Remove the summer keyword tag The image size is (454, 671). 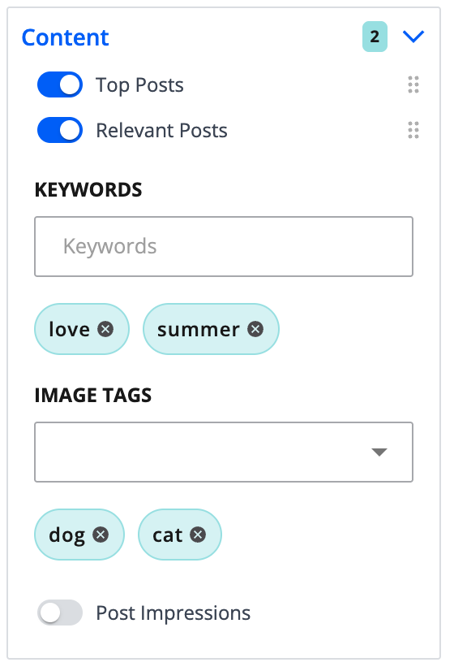click(255, 329)
